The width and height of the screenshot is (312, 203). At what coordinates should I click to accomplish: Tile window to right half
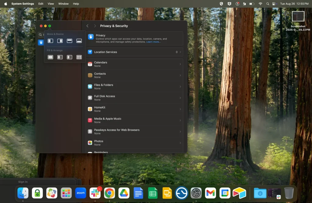coord(60,41)
